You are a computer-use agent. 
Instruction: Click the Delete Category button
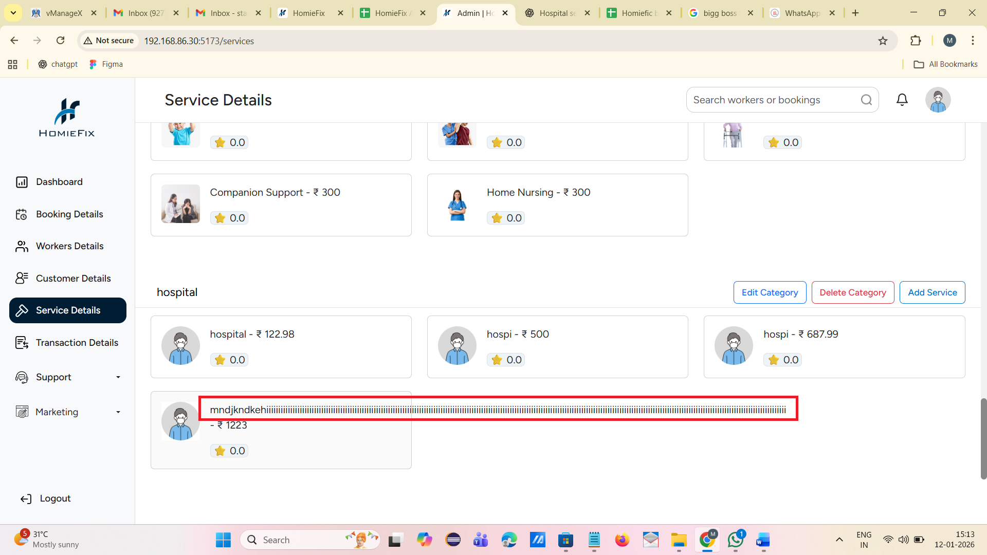click(x=852, y=292)
